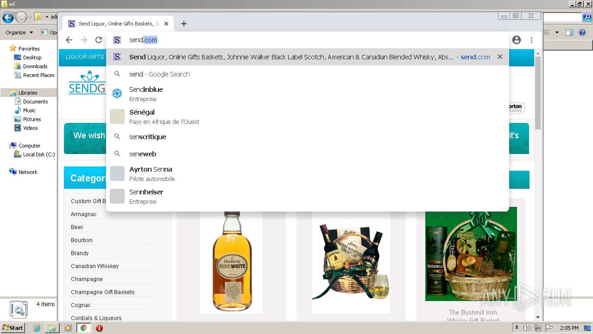Image resolution: width=593 pixels, height=334 pixels.
Task: Switch to Chrome taskbar icon
Action: (84, 328)
